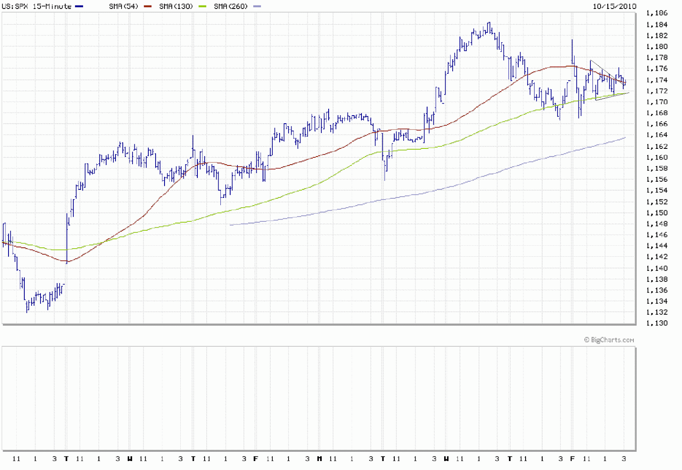Image resolution: width=682 pixels, height=470 pixels.
Task: Click the 1,144 price axis label
Action: [x=657, y=246]
